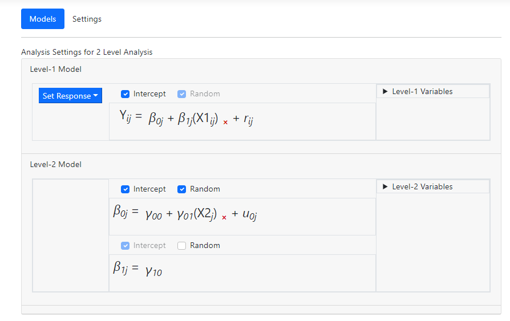Remove the X1 predictor with red x
The width and height of the screenshot is (510, 321).
225,123
